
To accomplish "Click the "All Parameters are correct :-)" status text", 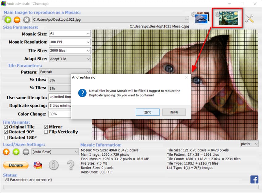I will 29,180.
